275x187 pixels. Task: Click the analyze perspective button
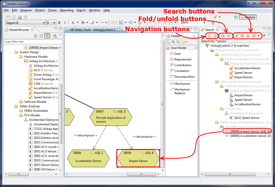(x=248, y=17)
